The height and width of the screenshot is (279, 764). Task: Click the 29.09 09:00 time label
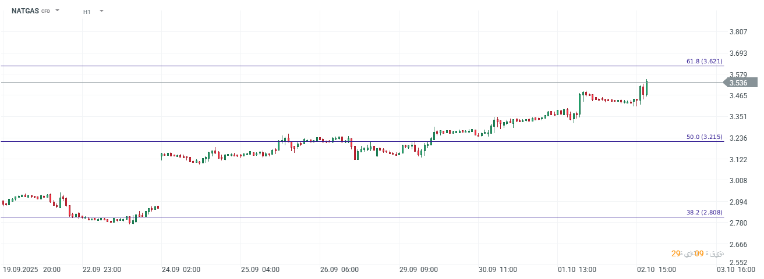coord(419,270)
